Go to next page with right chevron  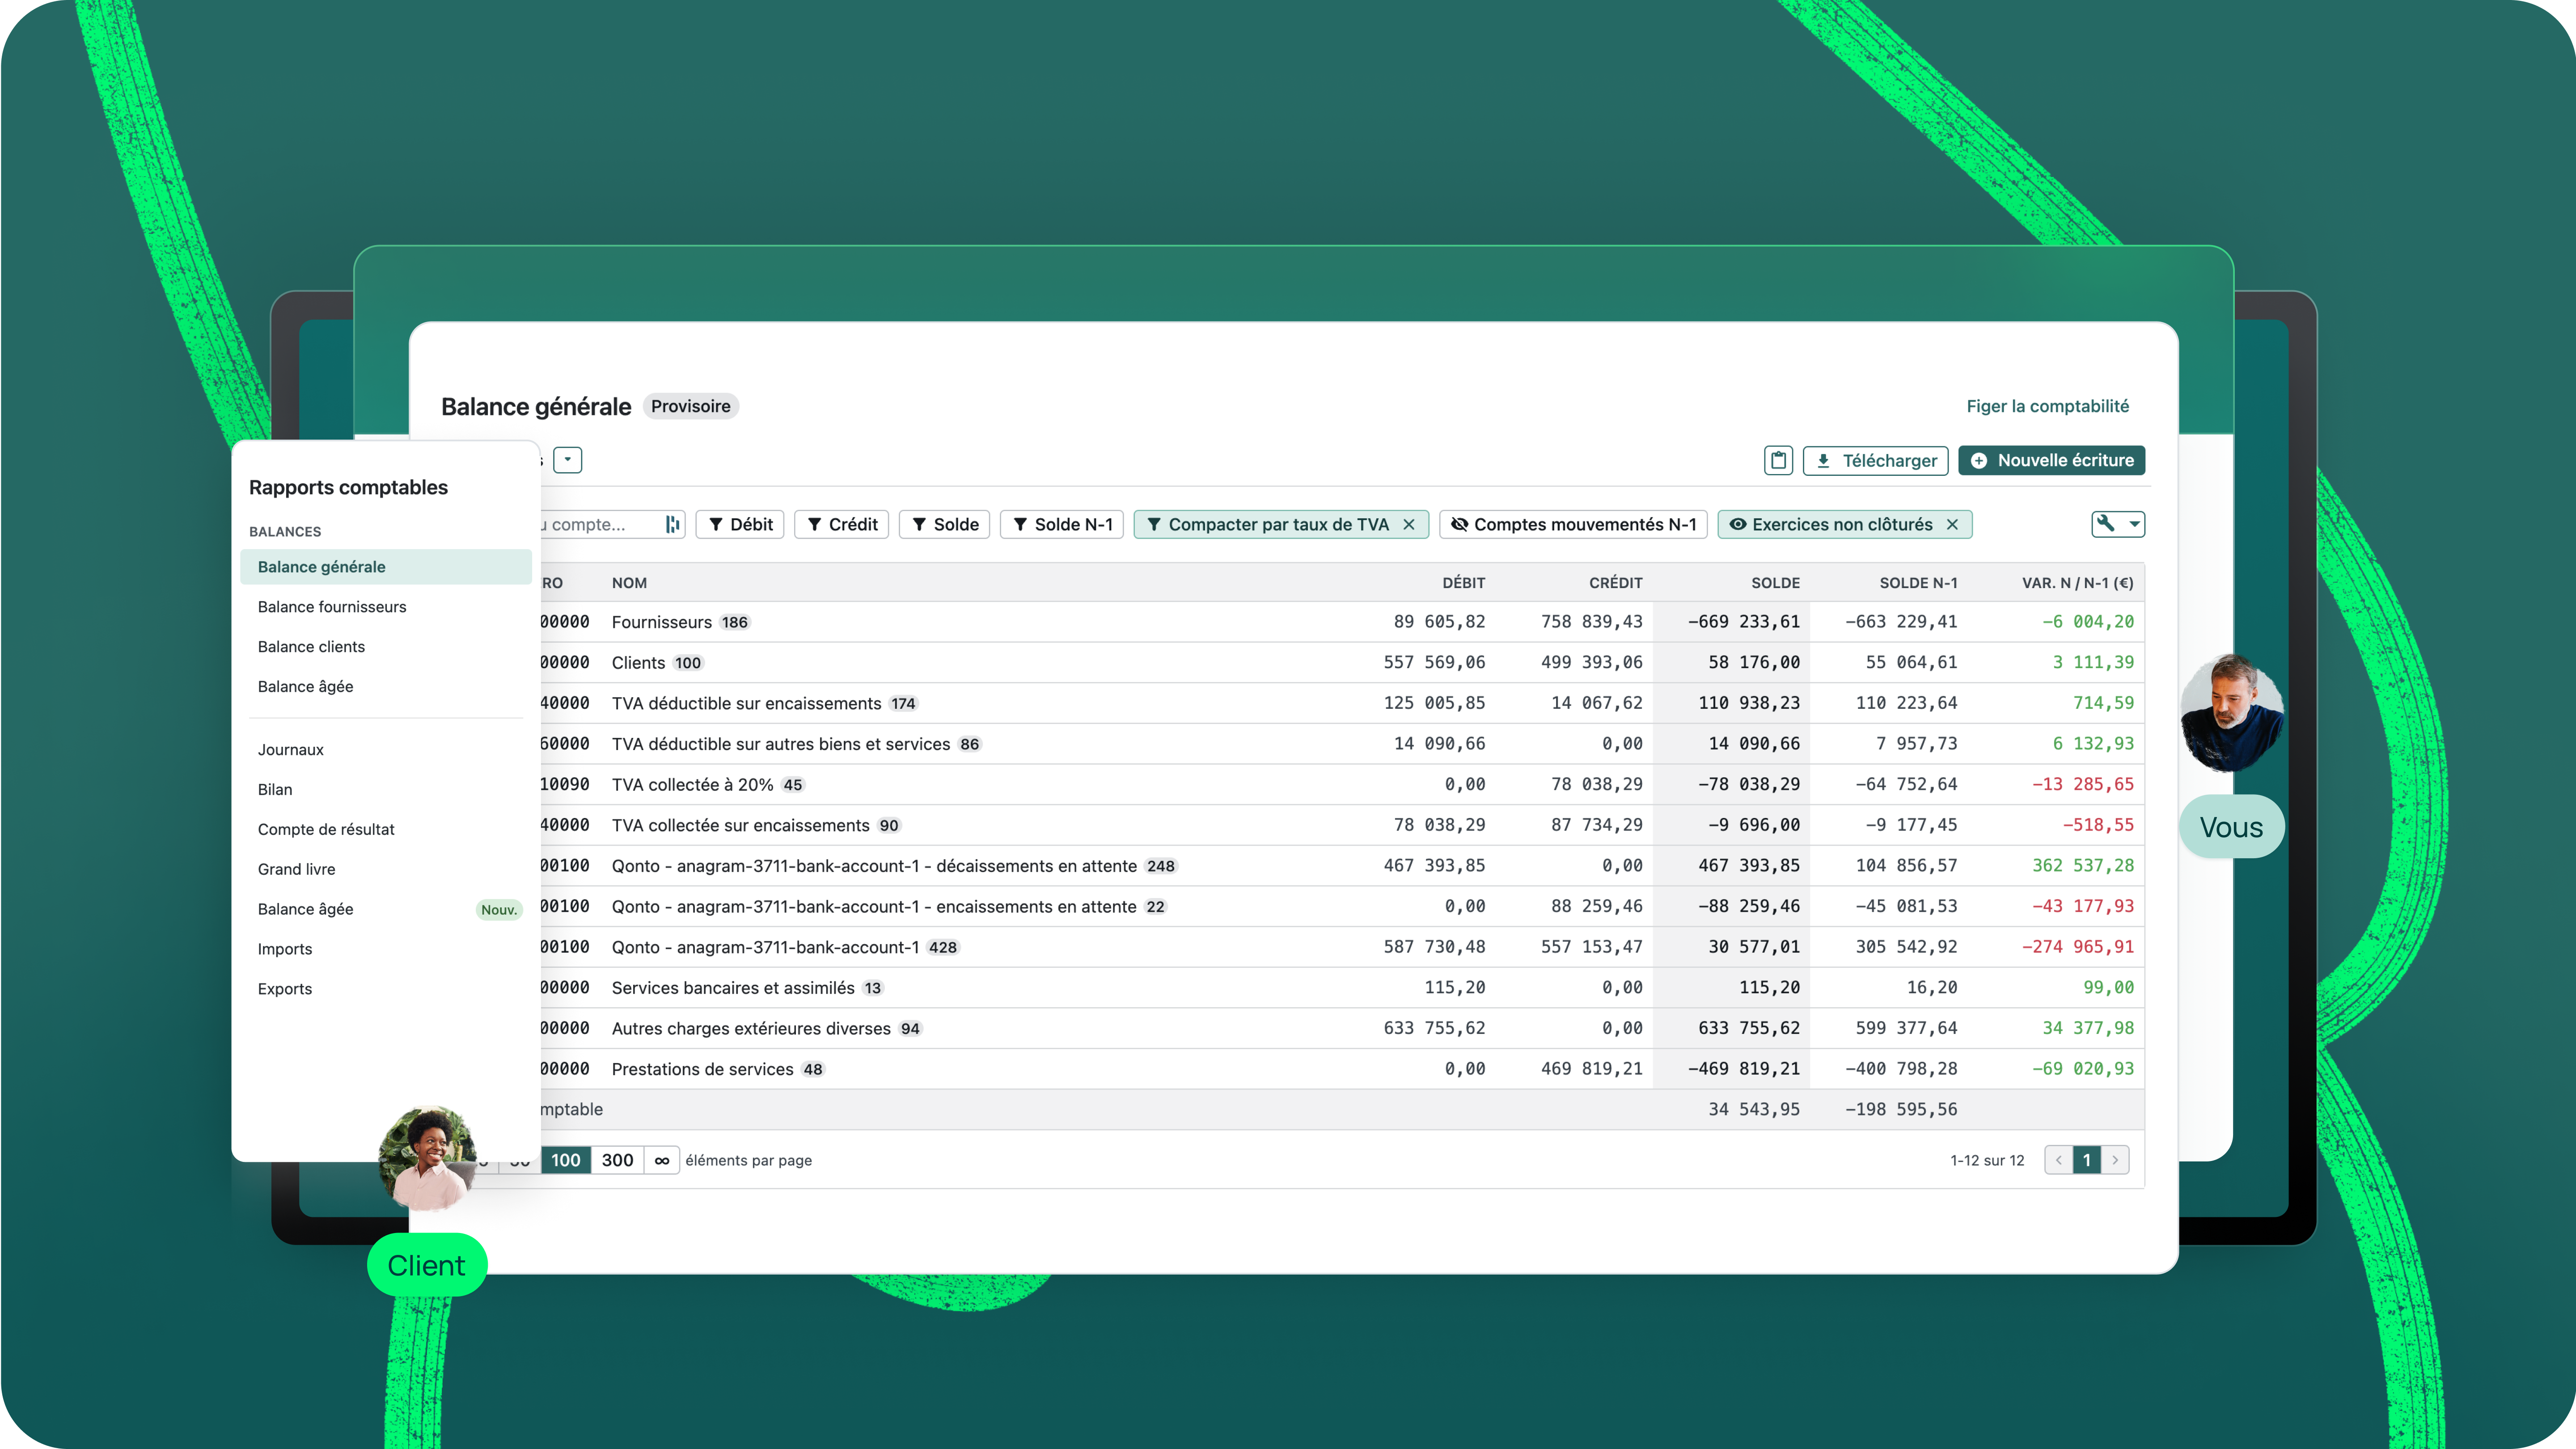pos(2115,1160)
